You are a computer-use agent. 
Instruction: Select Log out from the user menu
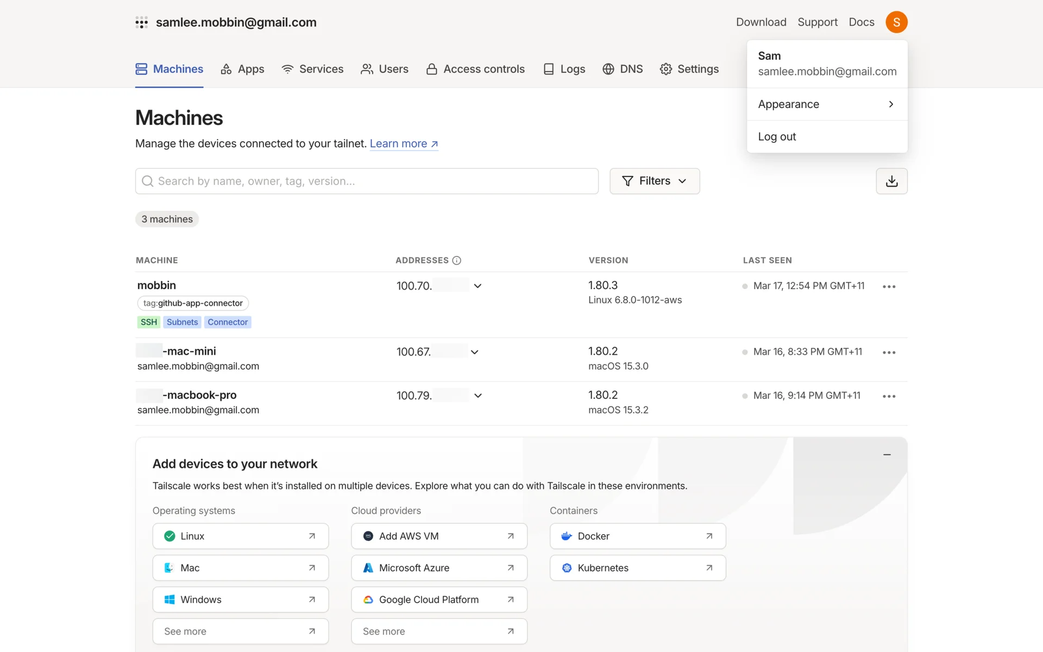(x=777, y=137)
